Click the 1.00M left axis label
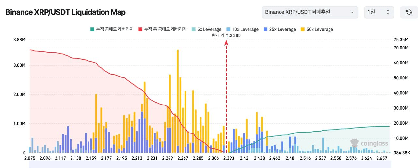Image resolution: width=418 pixels, height=168 pixels. tap(19, 124)
